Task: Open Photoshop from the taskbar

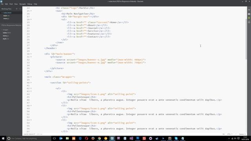Action: click(x=138, y=138)
